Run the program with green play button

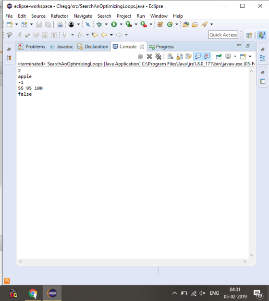click(114, 25)
